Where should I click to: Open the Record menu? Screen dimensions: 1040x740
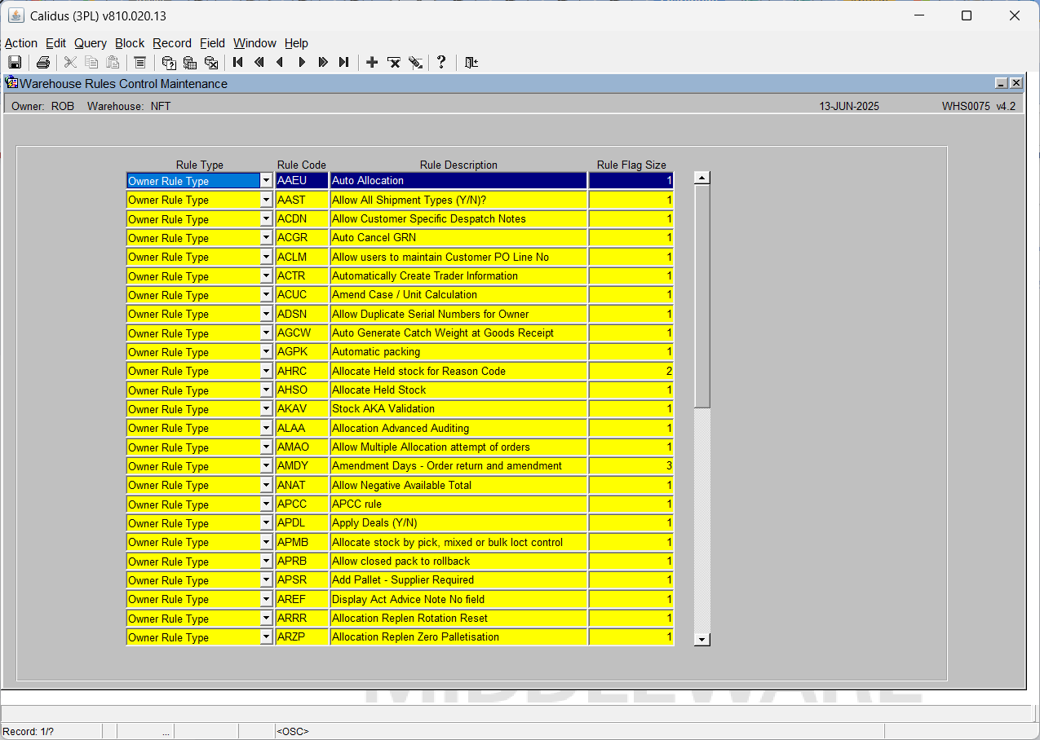click(172, 43)
